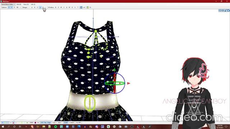Open Window B sub-window
230x129 pixels.
coord(56,7)
